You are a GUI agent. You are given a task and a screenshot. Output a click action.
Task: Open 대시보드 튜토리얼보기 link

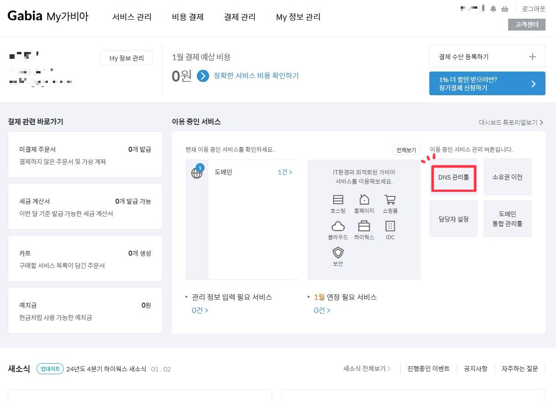[511, 122]
